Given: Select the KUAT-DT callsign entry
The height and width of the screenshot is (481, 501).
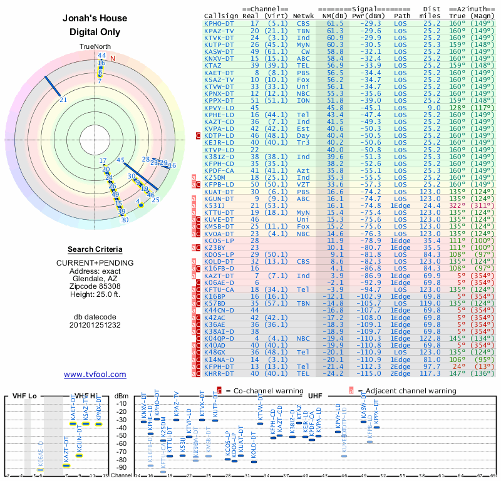Looking at the screenshot, I should [x=219, y=192].
